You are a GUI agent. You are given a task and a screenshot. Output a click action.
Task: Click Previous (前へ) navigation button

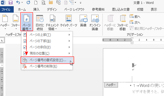click(x=135, y=16)
